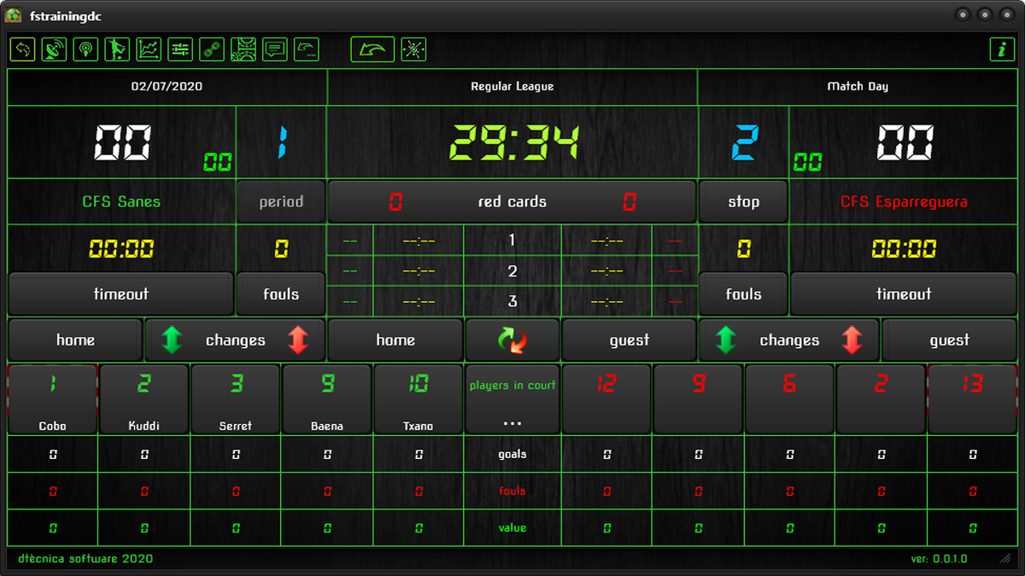The image size is (1025, 576).
Task: Open the live transmission antenna tool
Action: coord(84,49)
